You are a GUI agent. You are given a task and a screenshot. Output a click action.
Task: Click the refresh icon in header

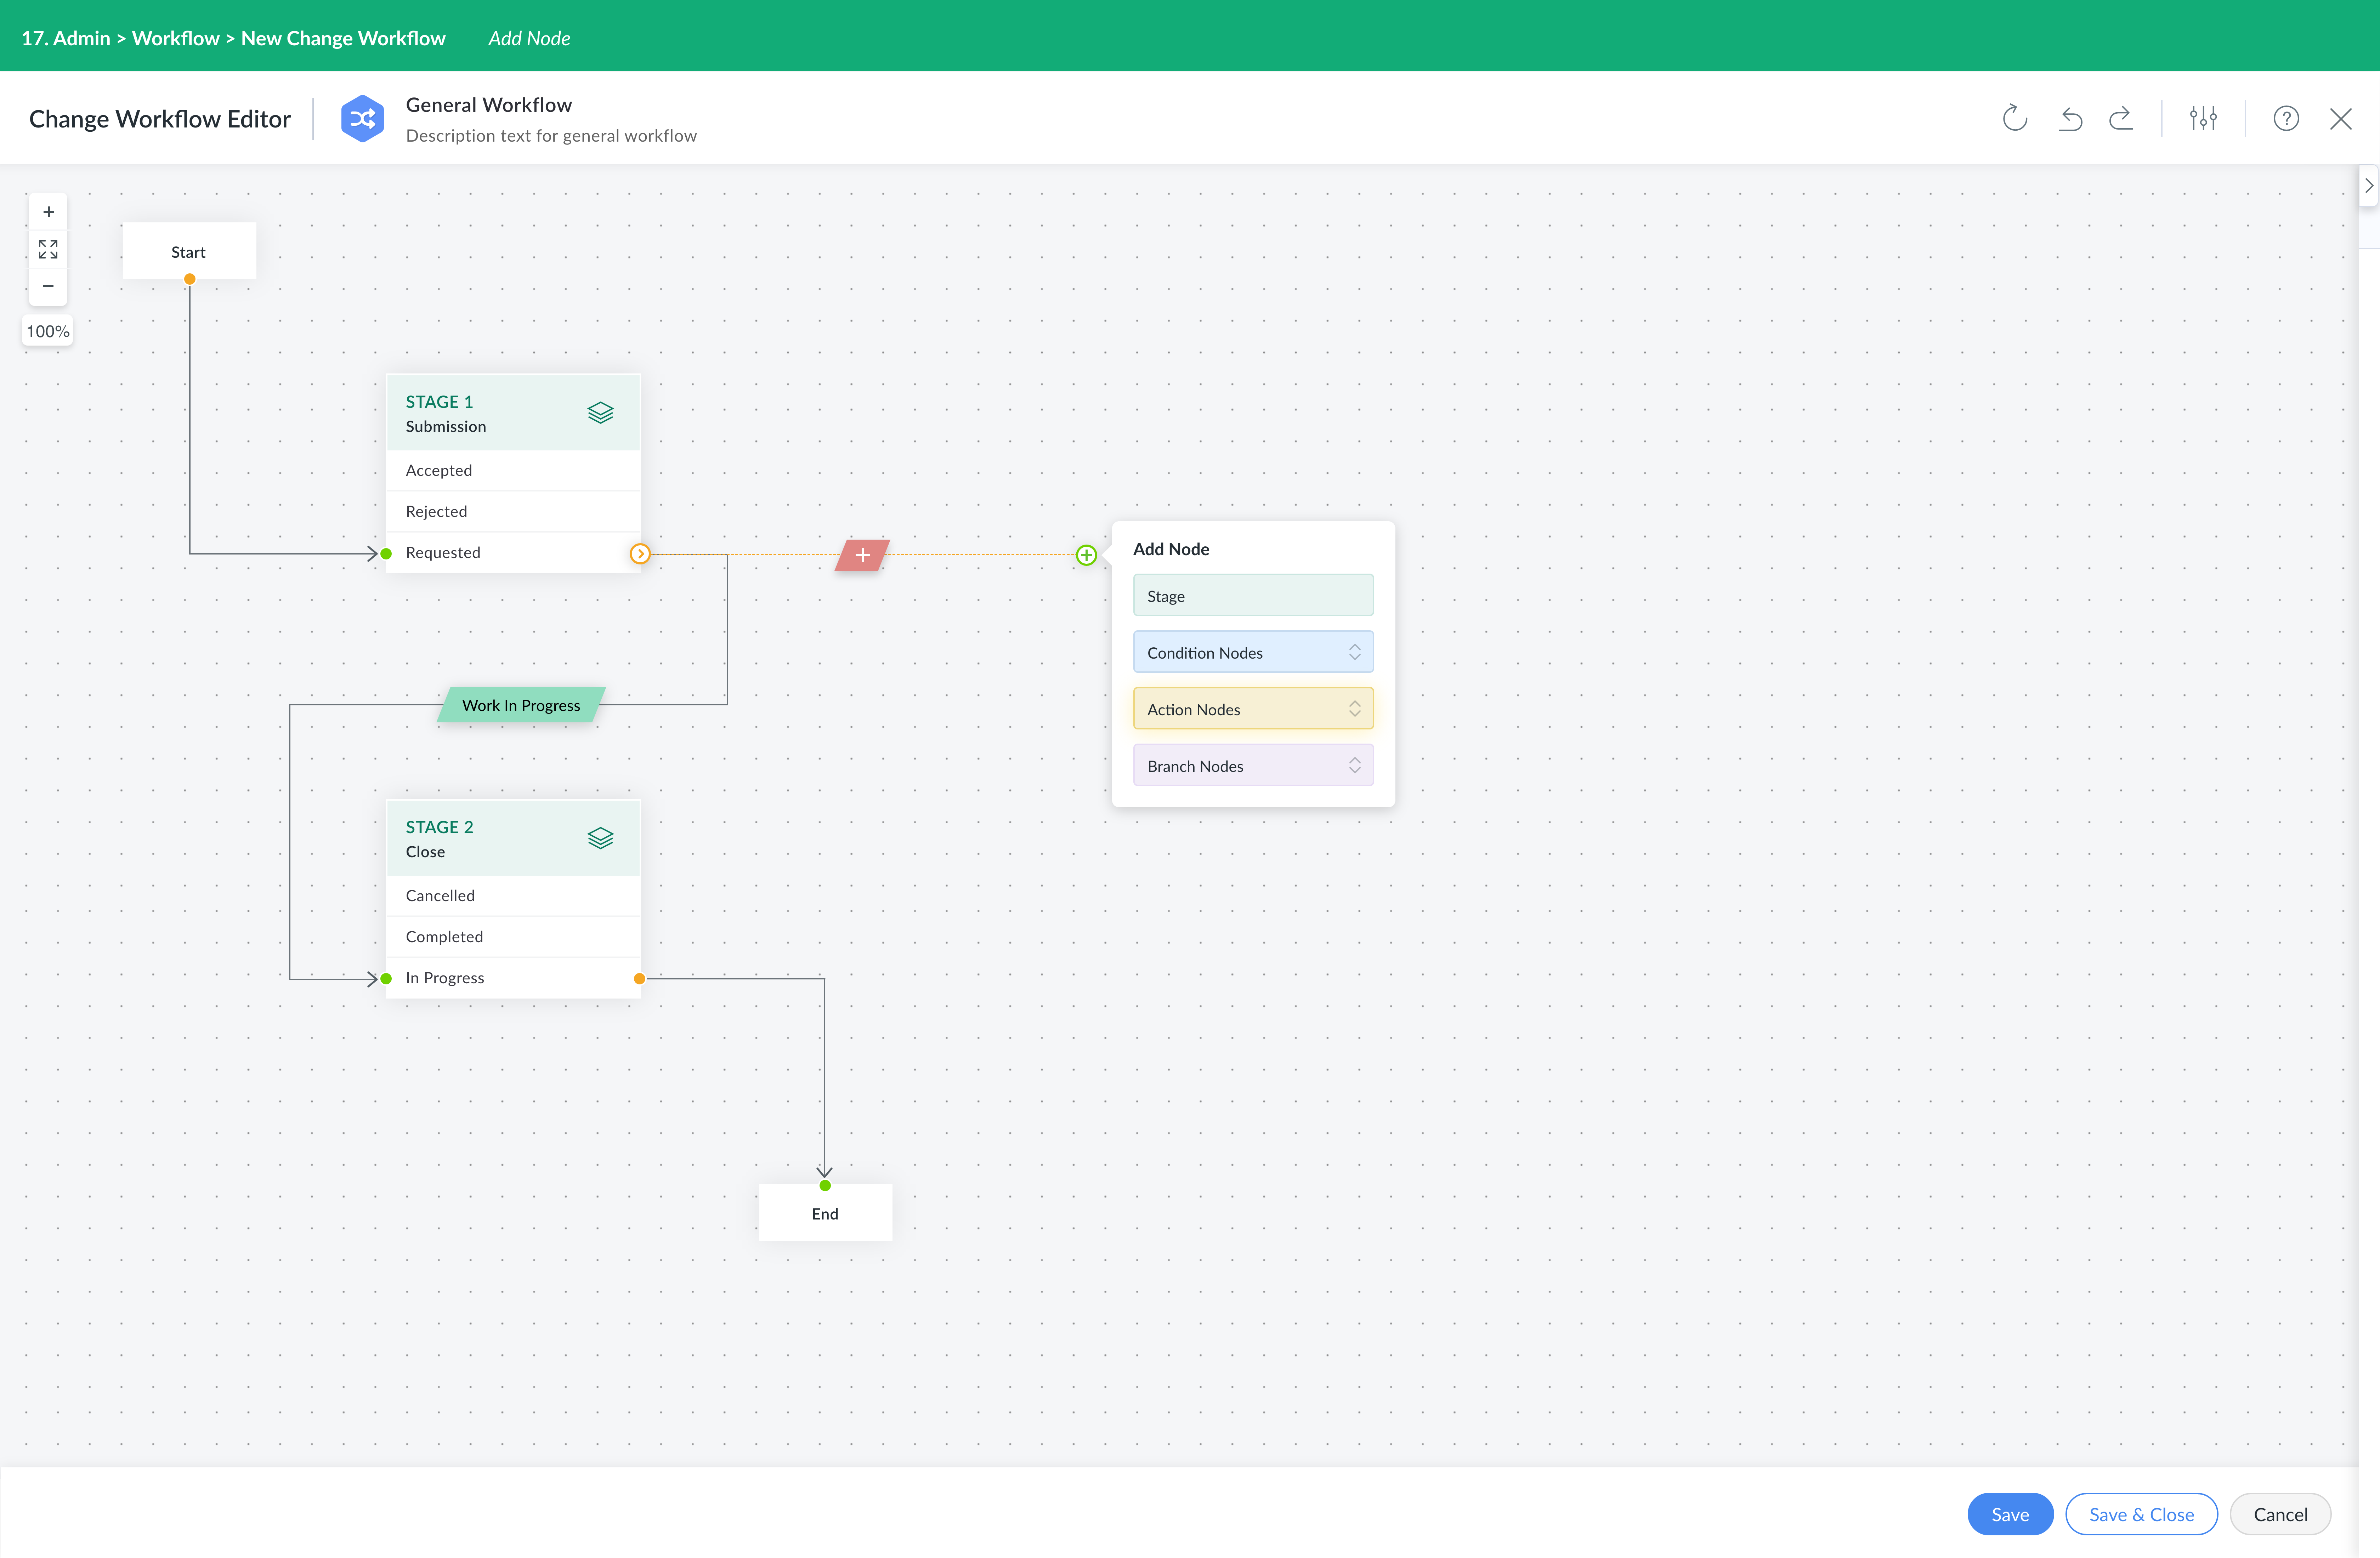(x=2014, y=118)
